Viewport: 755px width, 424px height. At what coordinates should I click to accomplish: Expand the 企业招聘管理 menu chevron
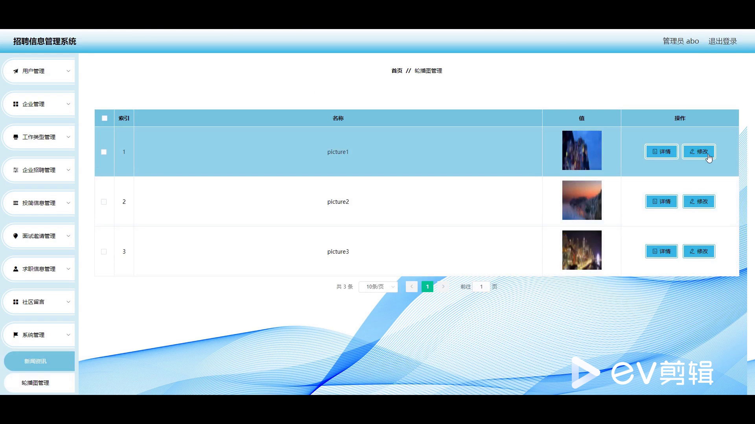click(x=68, y=170)
